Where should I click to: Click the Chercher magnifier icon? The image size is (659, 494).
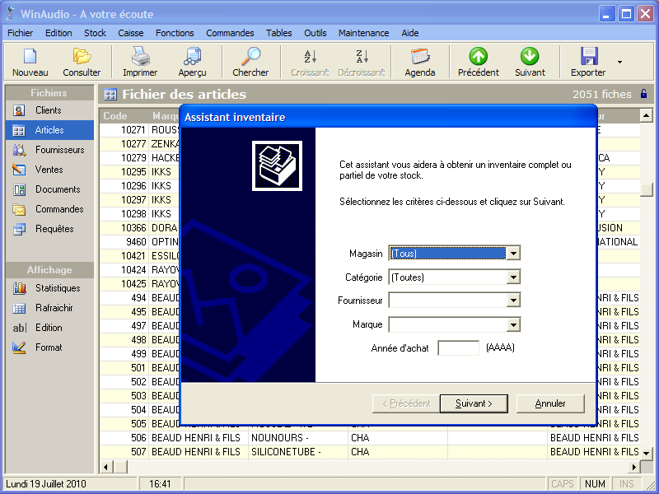pos(250,57)
